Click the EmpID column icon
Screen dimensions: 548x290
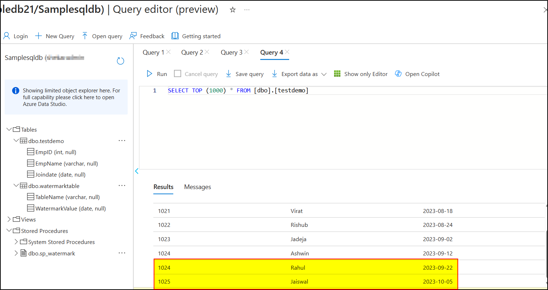(31, 152)
